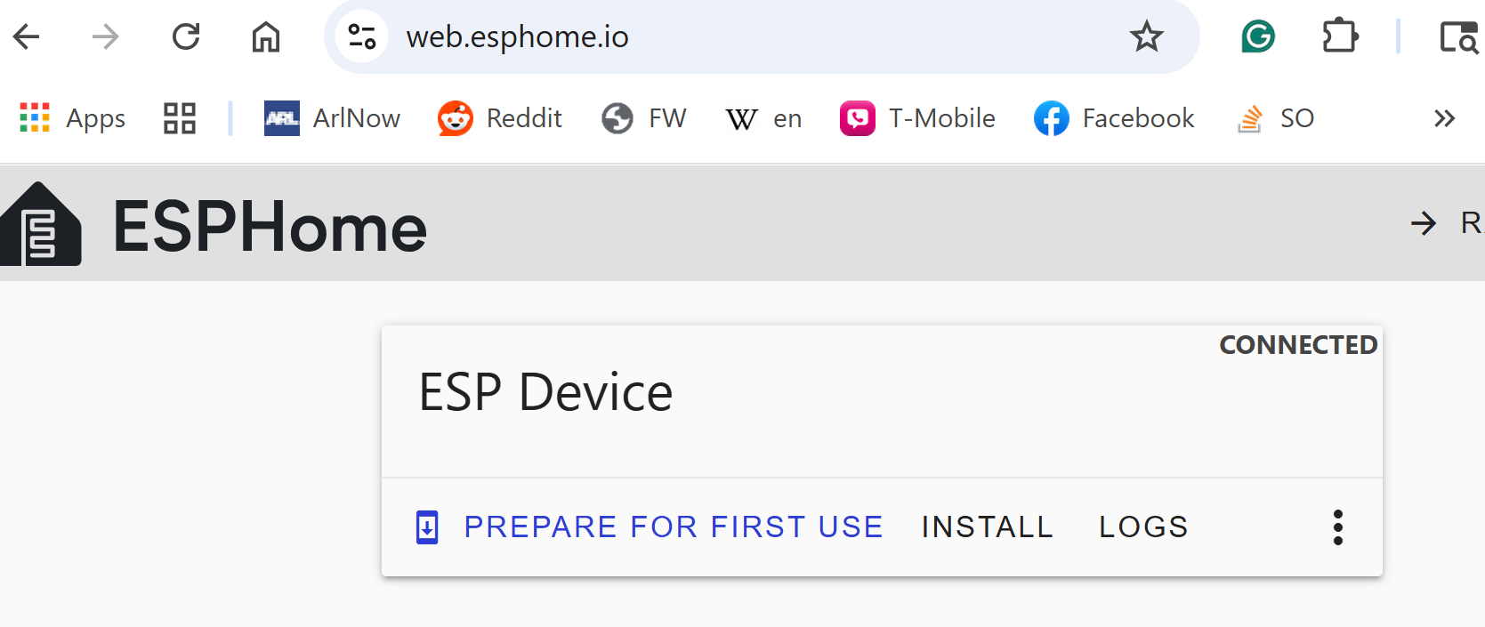
Task: Click the INSTALL button
Action: (987, 527)
